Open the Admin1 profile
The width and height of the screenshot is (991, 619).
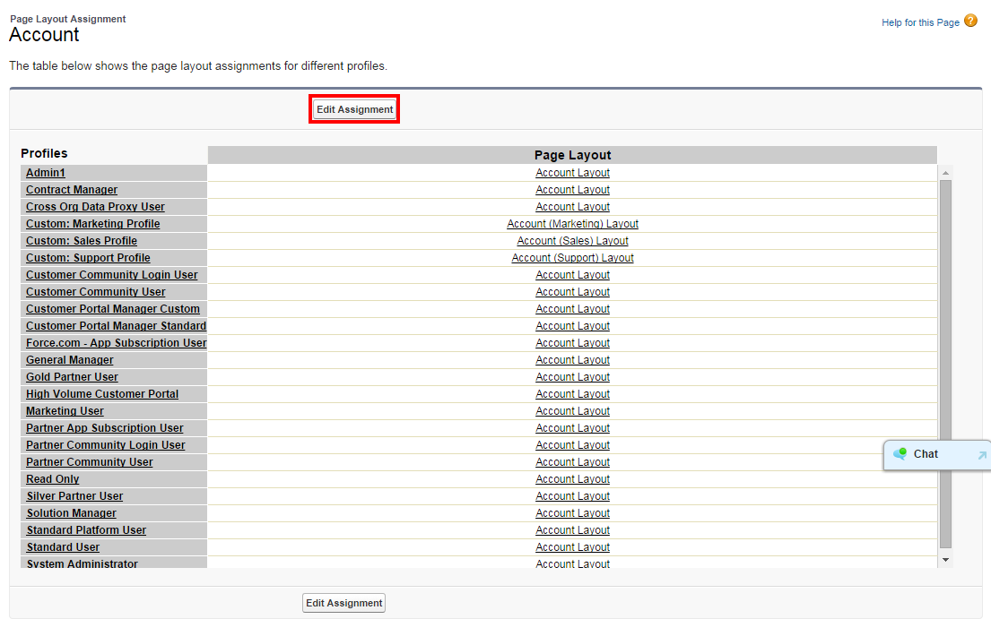click(x=46, y=173)
